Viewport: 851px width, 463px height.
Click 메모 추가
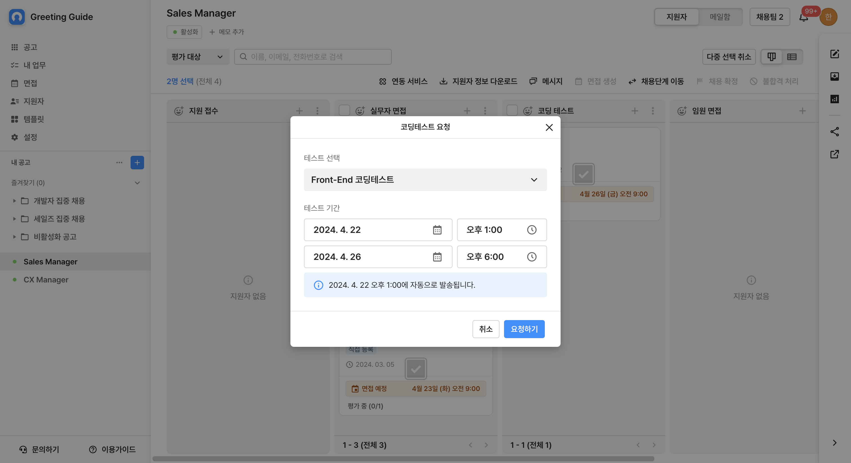227,32
